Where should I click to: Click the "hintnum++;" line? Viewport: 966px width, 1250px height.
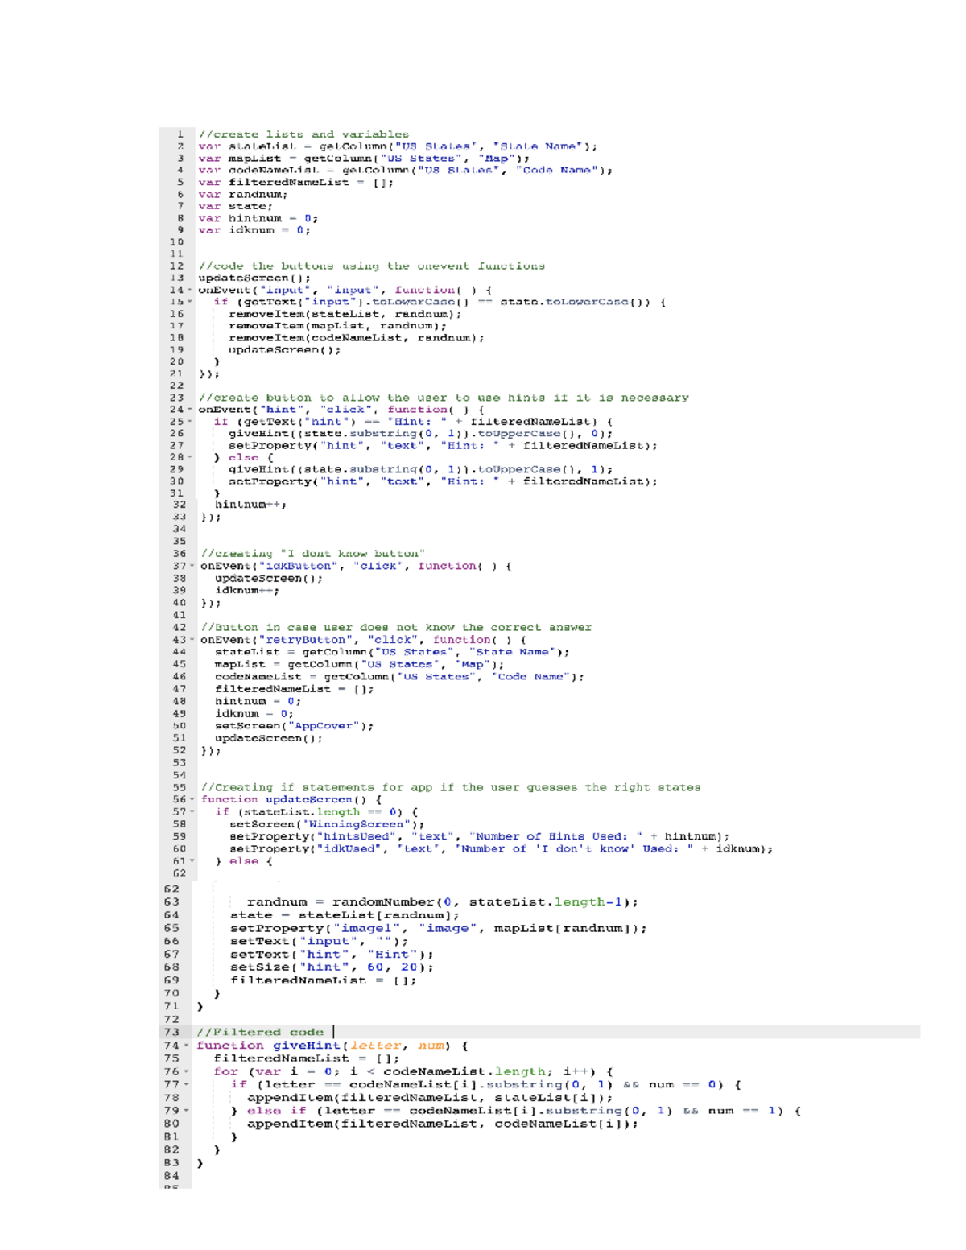click(250, 505)
